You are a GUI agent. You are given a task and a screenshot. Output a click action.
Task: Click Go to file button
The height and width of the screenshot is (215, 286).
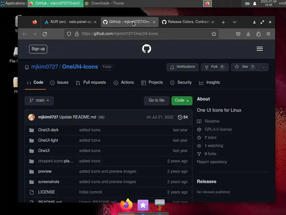click(x=156, y=101)
